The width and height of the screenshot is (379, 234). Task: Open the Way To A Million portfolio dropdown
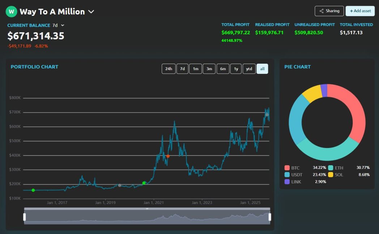[91, 12]
